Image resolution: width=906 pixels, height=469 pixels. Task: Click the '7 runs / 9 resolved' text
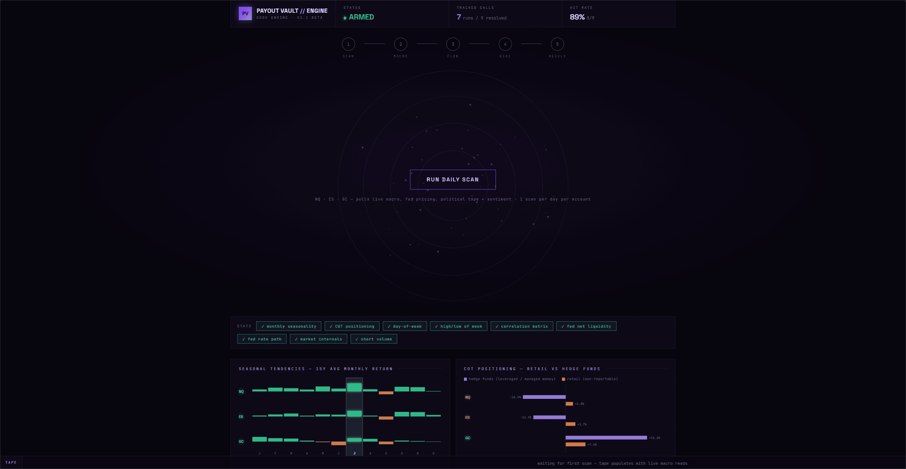482,17
